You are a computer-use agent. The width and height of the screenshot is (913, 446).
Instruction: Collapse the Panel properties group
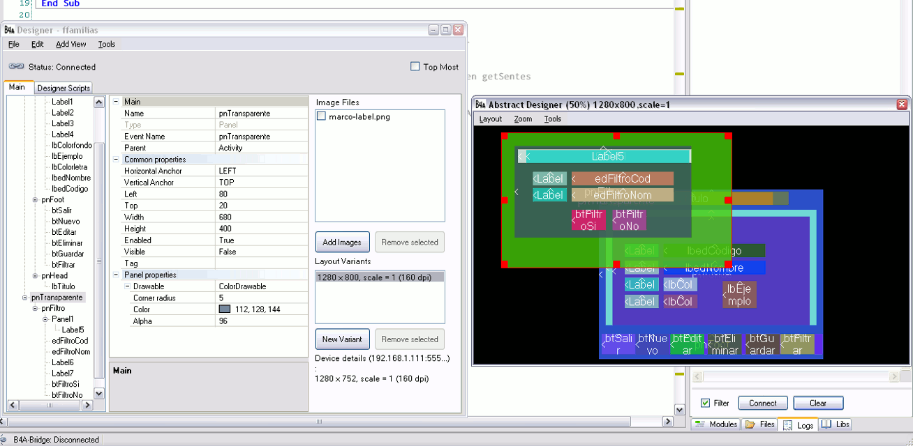click(x=117, y=275)
